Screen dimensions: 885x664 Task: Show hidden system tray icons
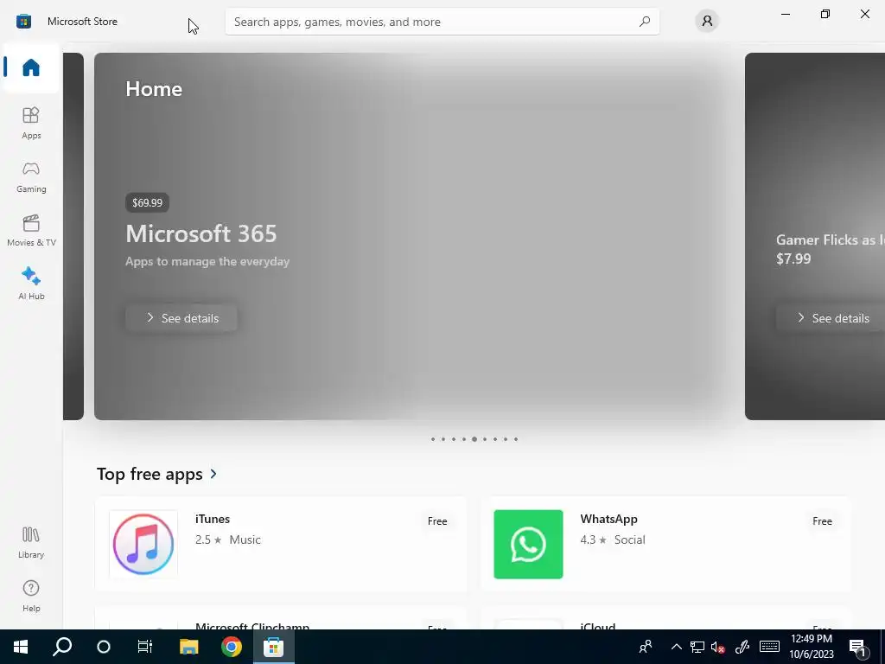[676, 647]
